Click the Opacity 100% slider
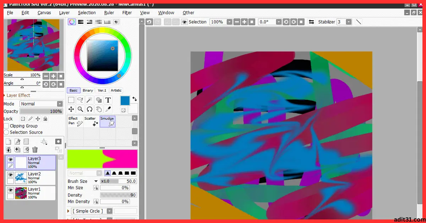This screenshot has width=426, height=223. click(x=41, y=111)
